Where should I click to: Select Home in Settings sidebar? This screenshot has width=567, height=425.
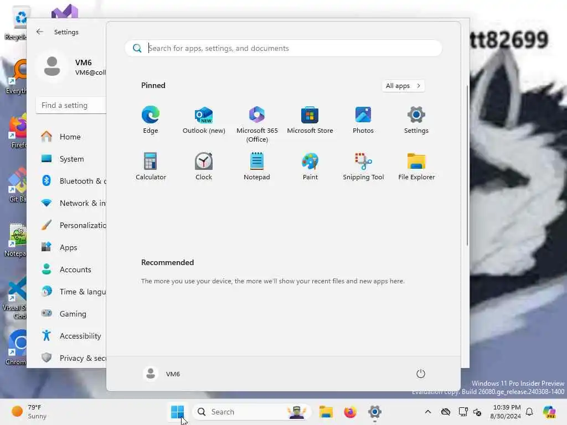[x=71, y=137]
